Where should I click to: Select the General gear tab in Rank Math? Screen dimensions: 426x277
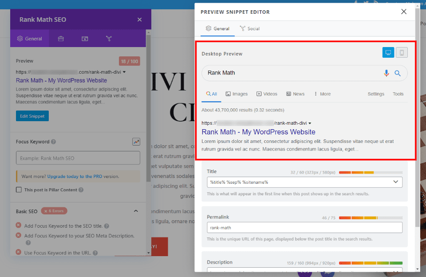(29, 38)
